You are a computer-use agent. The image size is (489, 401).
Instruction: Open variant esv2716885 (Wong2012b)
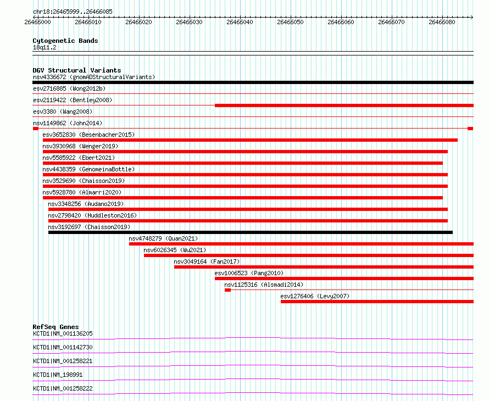pyautogui.click(x=69, y=88)
